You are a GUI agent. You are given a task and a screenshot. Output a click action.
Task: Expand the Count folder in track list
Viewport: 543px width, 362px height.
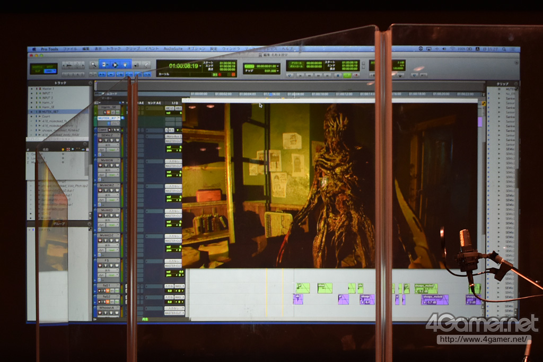tap(39, 116)
